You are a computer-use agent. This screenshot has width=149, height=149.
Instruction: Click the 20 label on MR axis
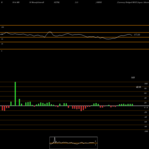[x=145, y=103]
